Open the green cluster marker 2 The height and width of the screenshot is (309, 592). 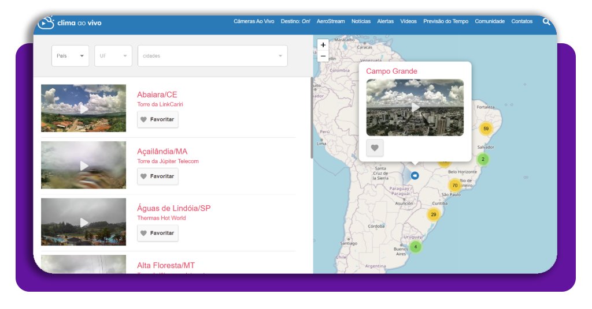pos(483,159)
